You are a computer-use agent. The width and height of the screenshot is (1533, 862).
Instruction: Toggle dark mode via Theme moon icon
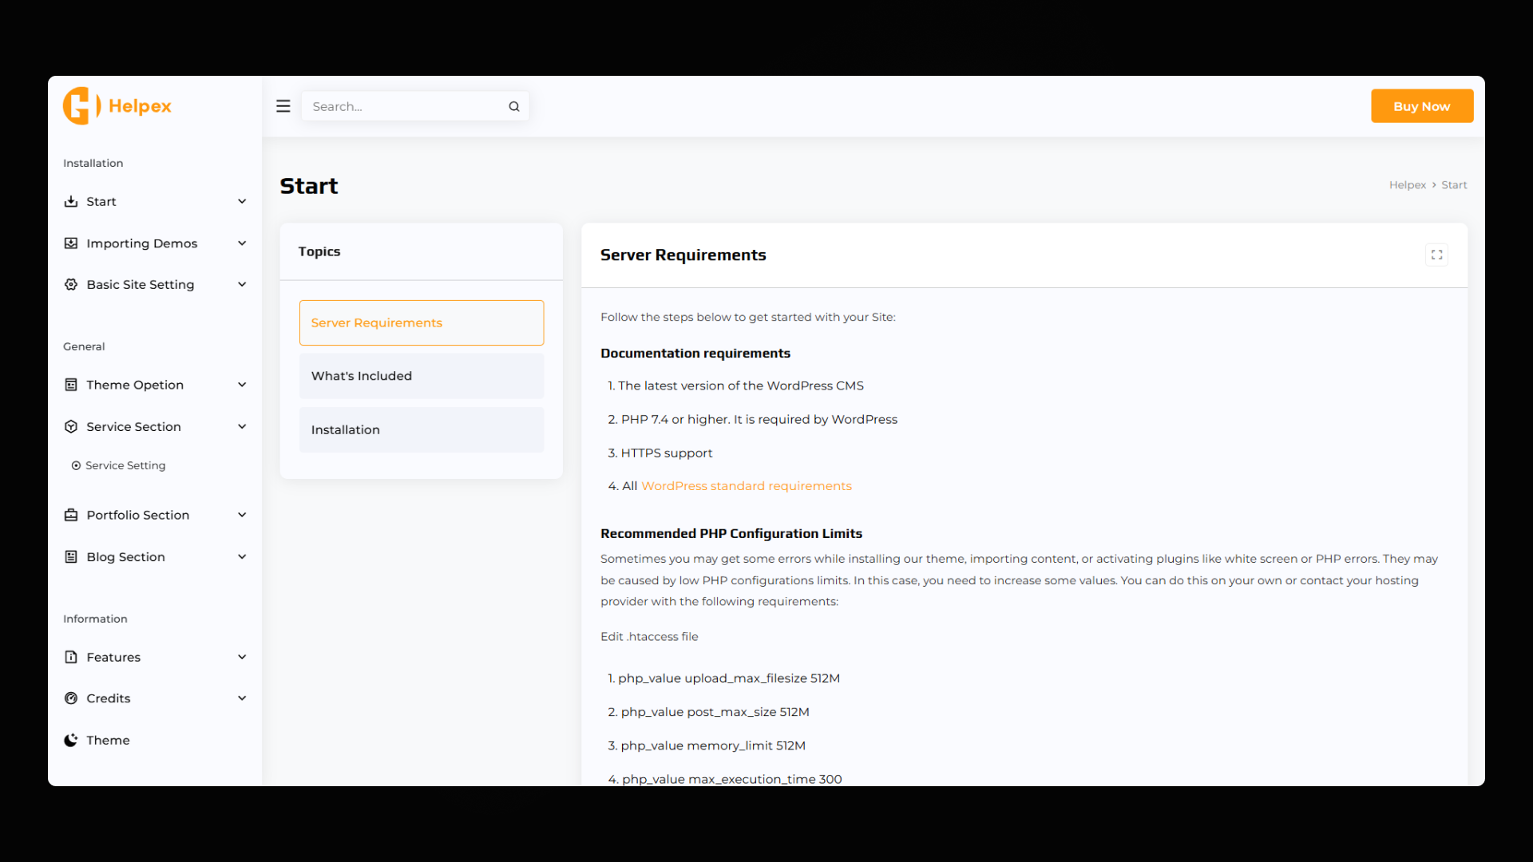point(71,740)
